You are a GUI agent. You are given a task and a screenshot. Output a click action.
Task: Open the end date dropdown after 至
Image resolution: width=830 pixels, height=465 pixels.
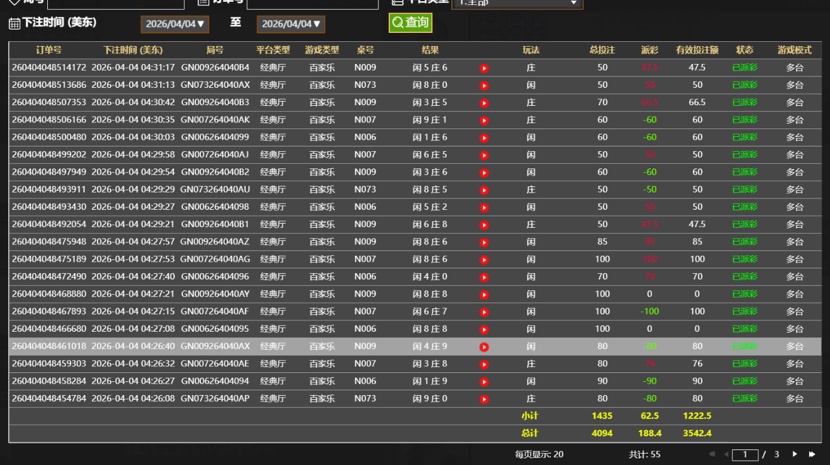pos(291,25)
